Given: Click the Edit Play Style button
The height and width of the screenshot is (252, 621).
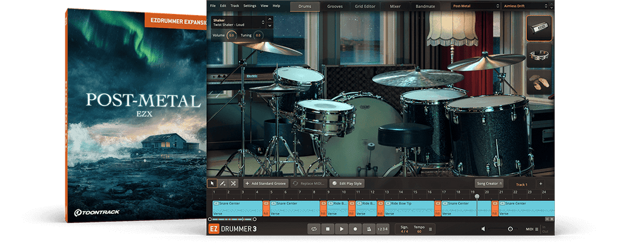Looking at the screenshot, I should click(346, 184).
